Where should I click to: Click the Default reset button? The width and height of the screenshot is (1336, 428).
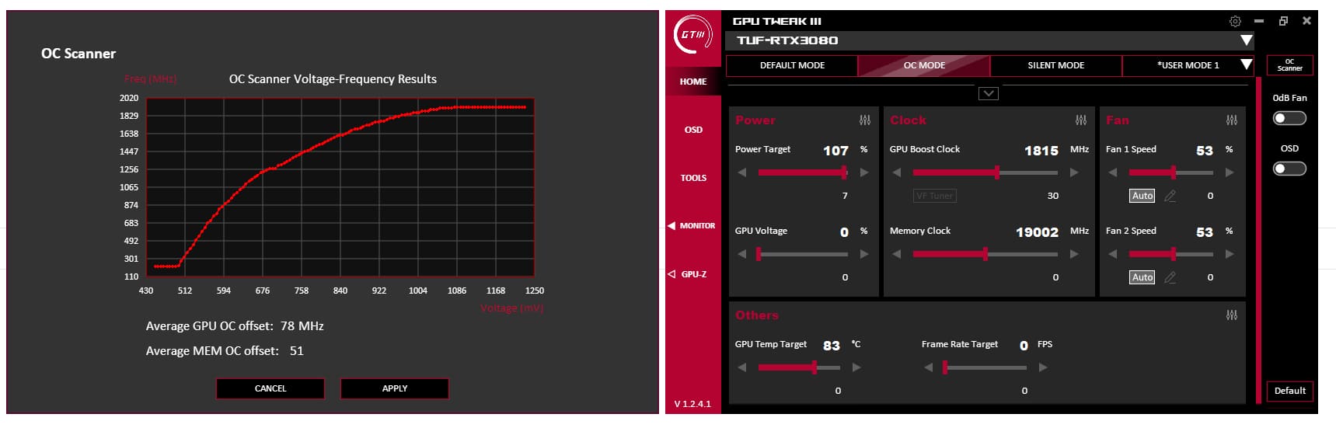click(x=1289, y=391)
